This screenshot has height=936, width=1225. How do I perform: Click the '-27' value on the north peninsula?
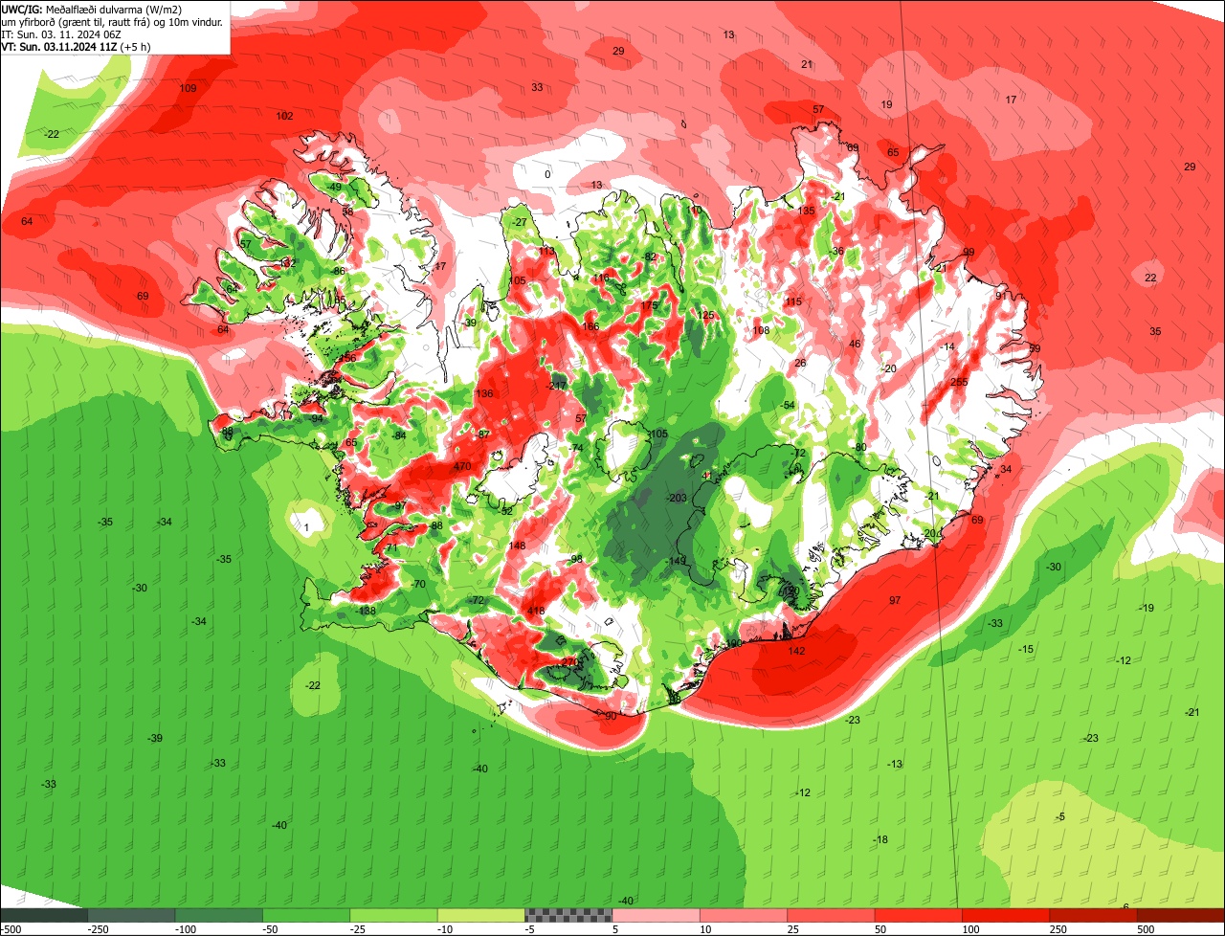[519, 222]
